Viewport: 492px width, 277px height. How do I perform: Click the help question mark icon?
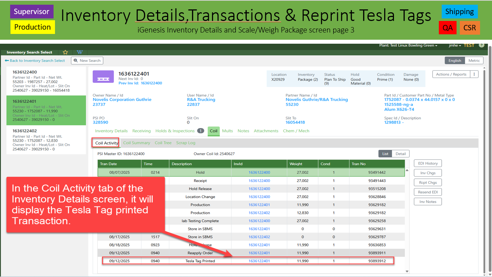pos(482,46)
